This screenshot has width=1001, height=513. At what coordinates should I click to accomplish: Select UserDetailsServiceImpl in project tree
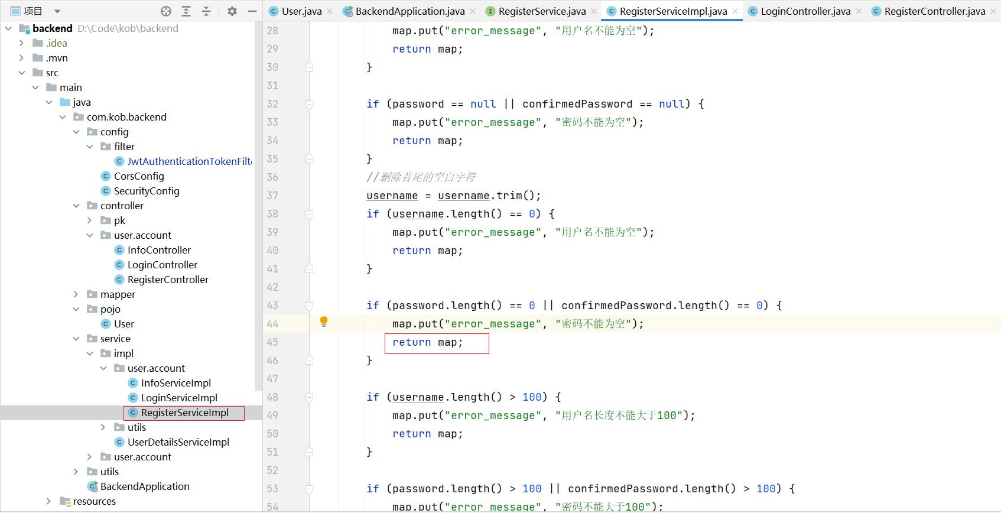pos(178,442)
